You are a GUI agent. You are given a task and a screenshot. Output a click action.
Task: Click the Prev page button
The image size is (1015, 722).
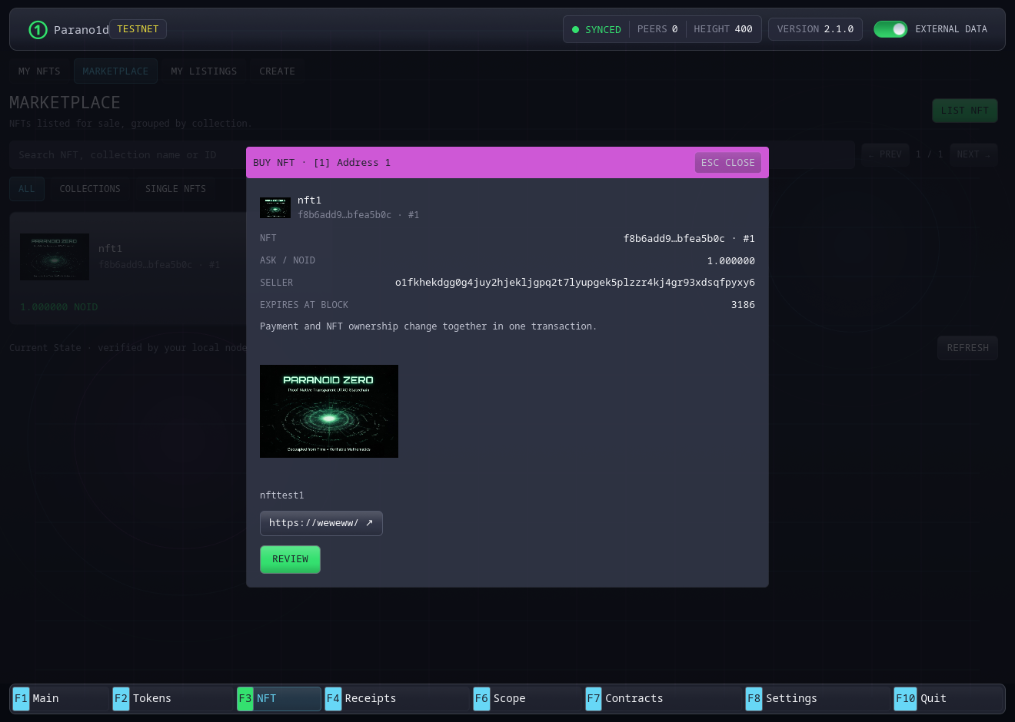coord(885,154)
